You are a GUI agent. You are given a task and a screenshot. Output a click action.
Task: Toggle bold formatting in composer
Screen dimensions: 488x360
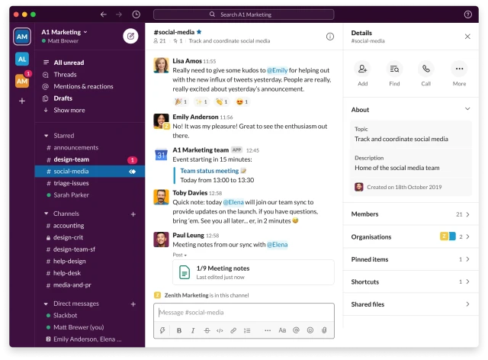pos(180,330)
